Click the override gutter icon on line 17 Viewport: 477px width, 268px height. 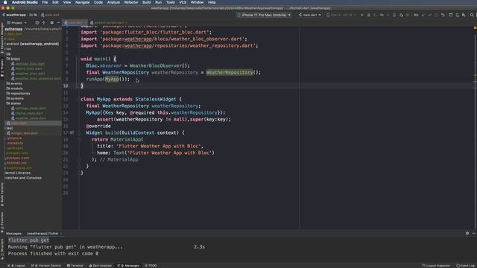(x=72, y=133)
